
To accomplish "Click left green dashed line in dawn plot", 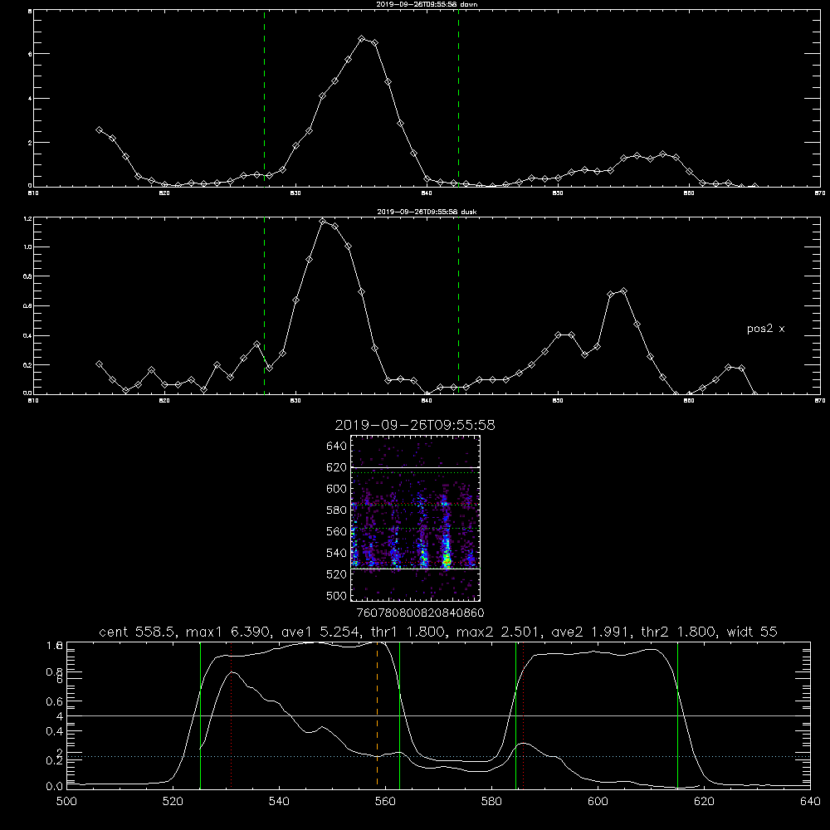I will point(264,99).
